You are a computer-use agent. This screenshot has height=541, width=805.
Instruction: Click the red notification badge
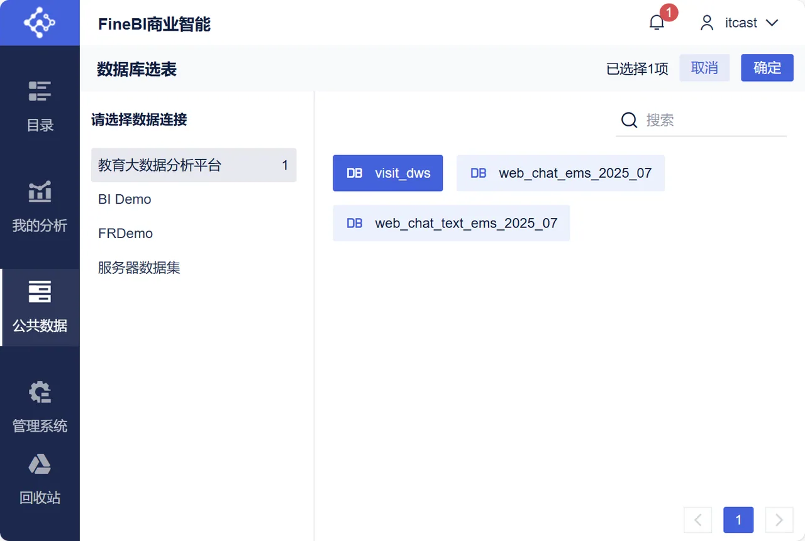(x=669, y=12)
